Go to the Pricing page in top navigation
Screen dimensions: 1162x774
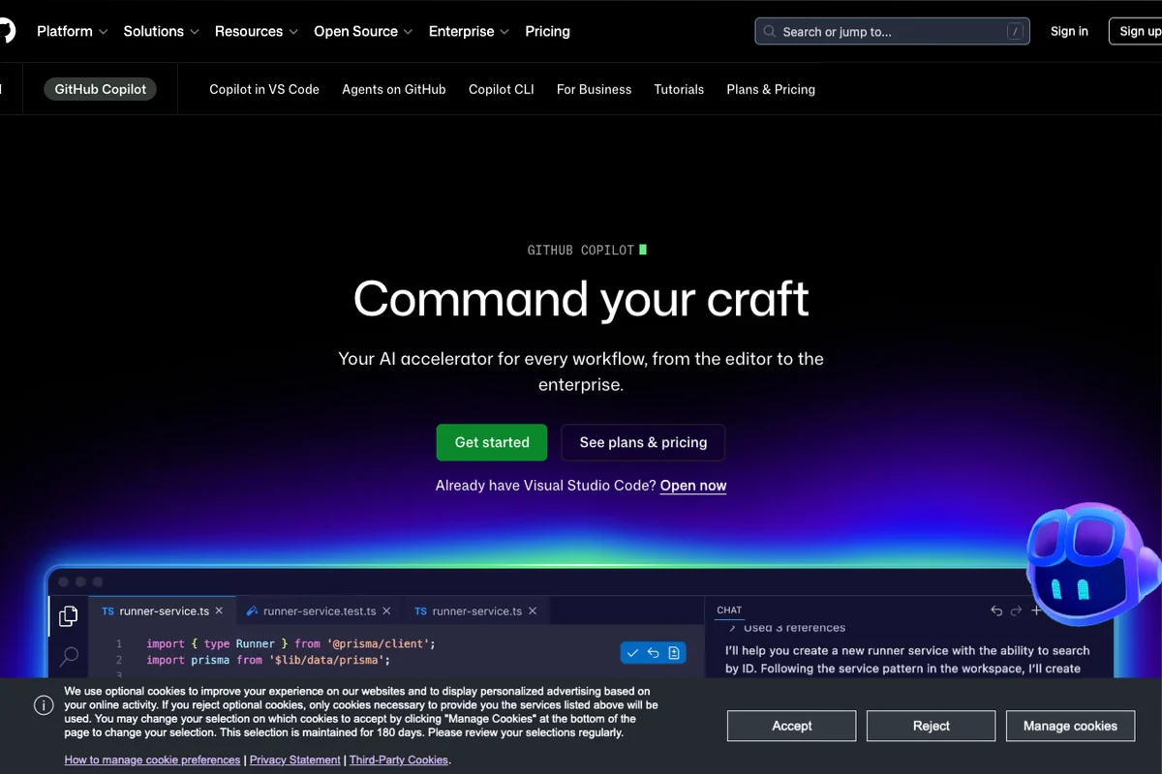pos(547,31)
